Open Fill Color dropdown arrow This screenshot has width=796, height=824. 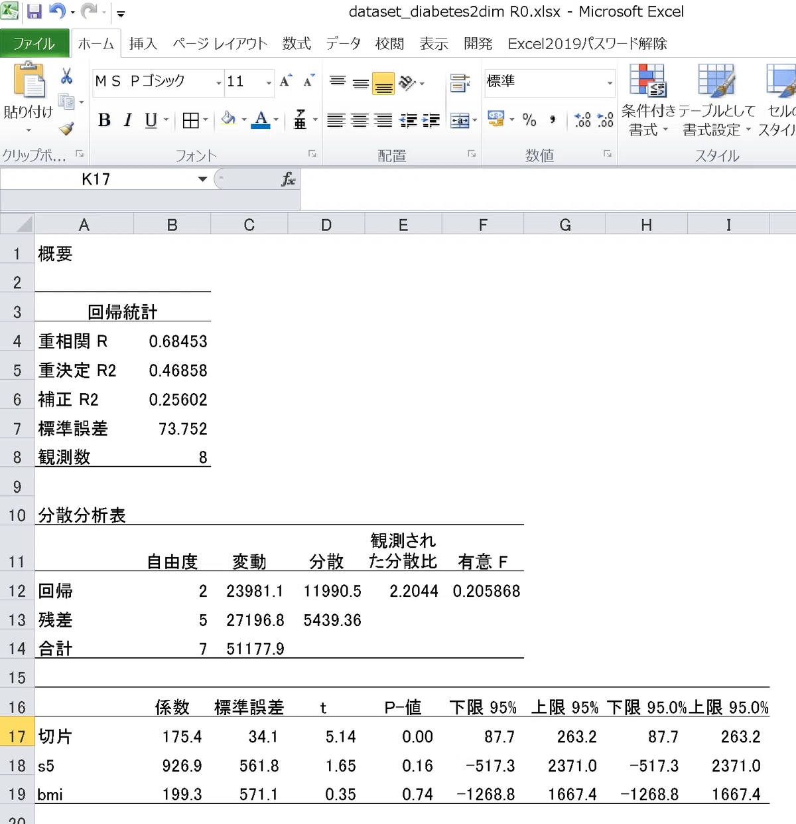tap(244, 120)
